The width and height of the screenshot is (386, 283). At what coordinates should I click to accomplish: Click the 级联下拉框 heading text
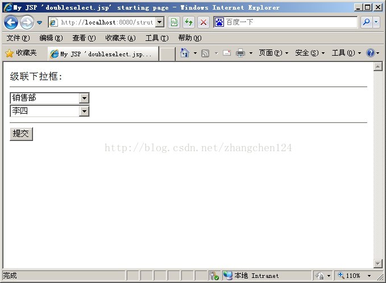[x=36, y=76]
